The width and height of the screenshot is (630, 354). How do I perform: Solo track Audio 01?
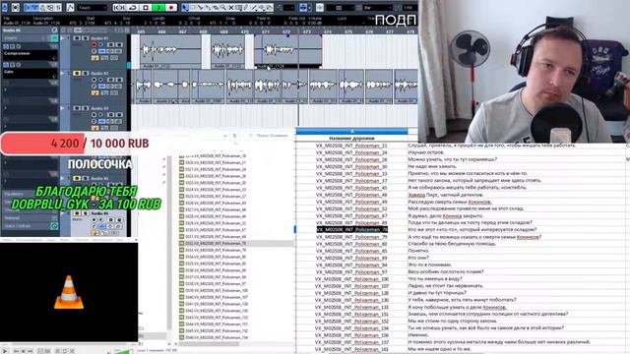(x=86, y=38)
